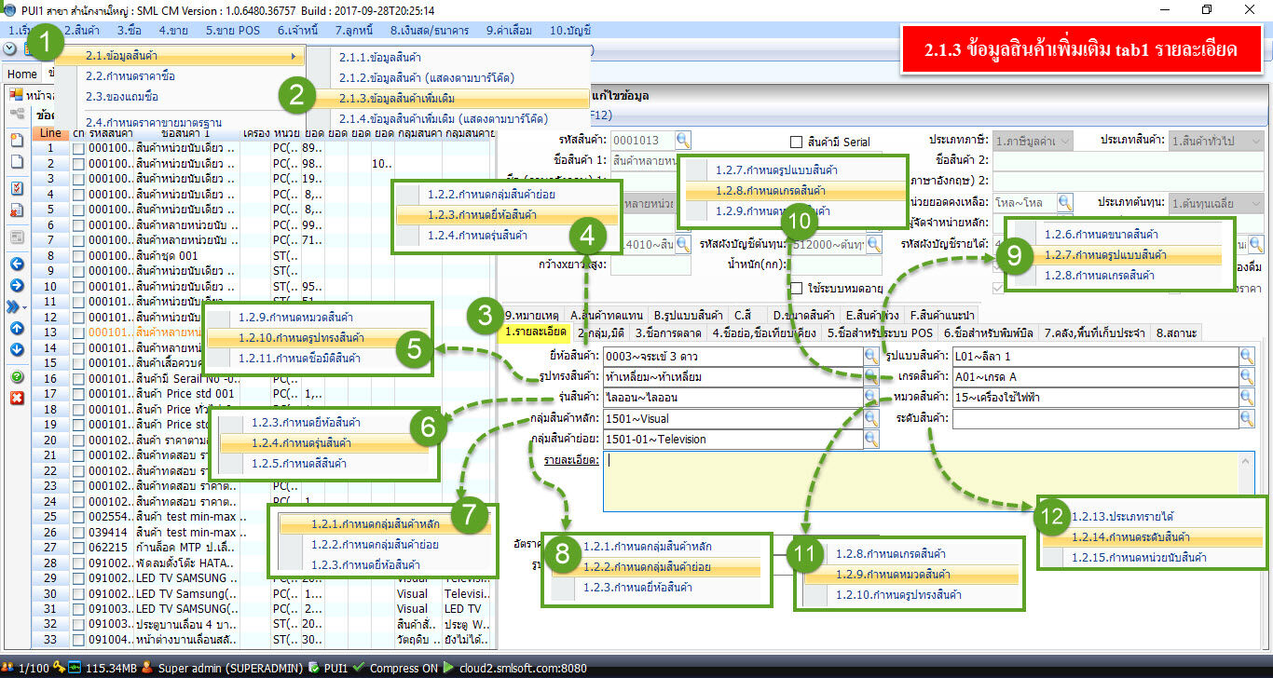Switch to the A.สินค้าทดแทน tab
The image size is (1273, 678).
(607, 314)
